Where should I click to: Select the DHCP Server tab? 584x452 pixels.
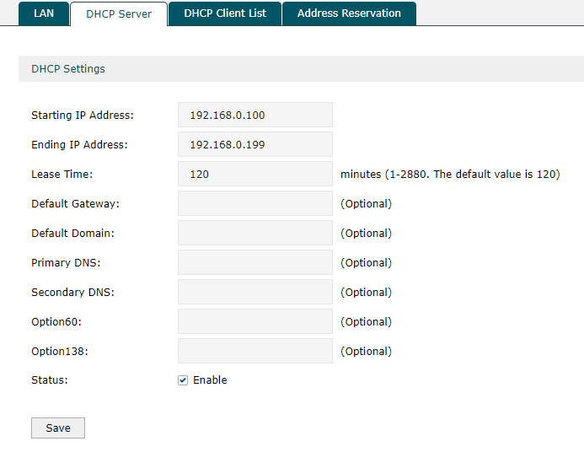pos(119,13)
